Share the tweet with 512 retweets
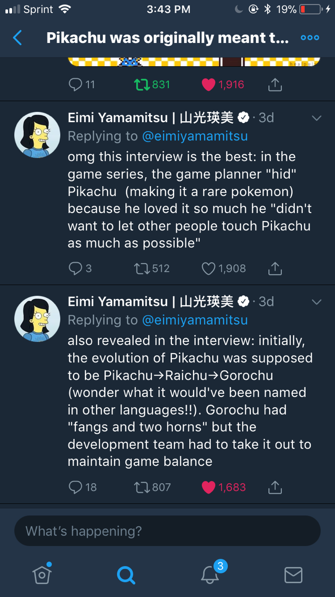335x597 pixels. point(275,268)
